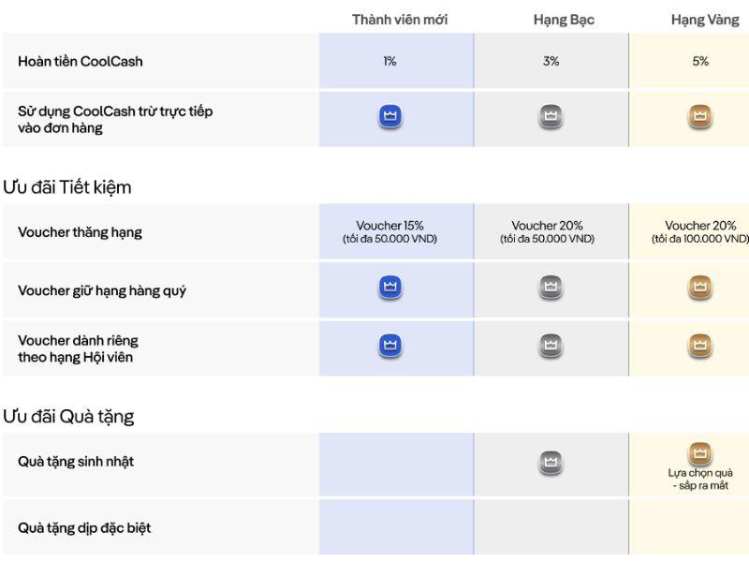
Task: Click blue crown in quarterly tier-keeping voucher row
Action: [x=390, y=288]
